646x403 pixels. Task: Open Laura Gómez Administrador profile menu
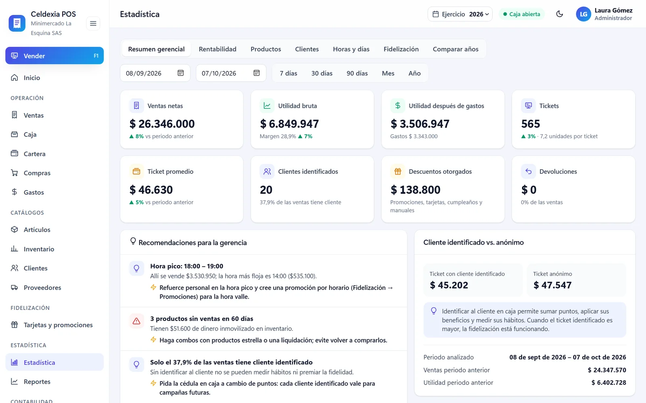click(604, 14)
